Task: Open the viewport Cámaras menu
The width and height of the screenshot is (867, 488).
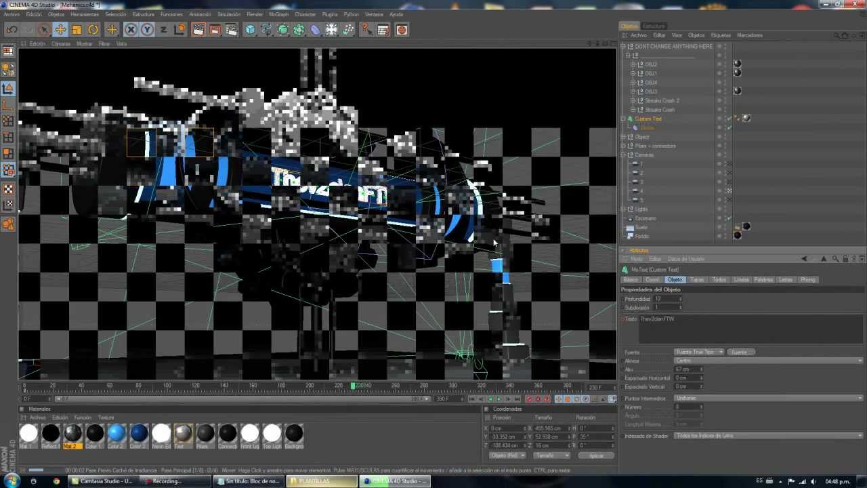Action: 61,44
